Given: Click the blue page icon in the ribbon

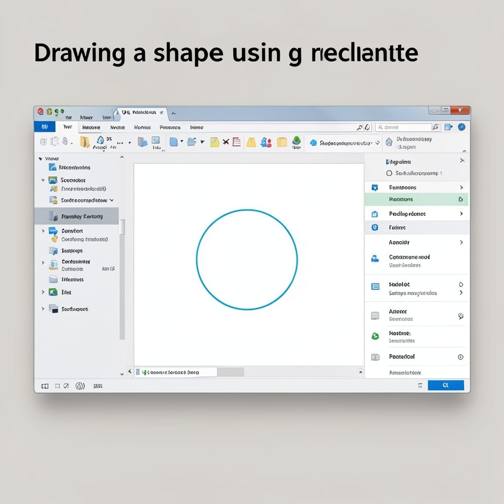Looking at the screenshot, I should (174, 142).
